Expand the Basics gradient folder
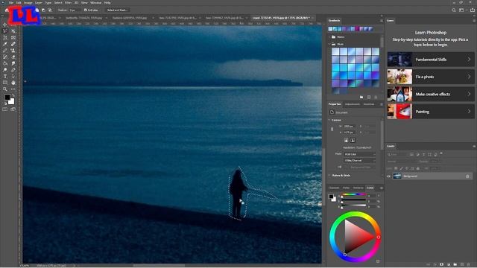Image resolution: width=477 pixels, height=268 pixels. [x=329, y=36]
